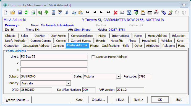Open the Notes/Bio tab

pyautogui.click(x=117, y=41)
